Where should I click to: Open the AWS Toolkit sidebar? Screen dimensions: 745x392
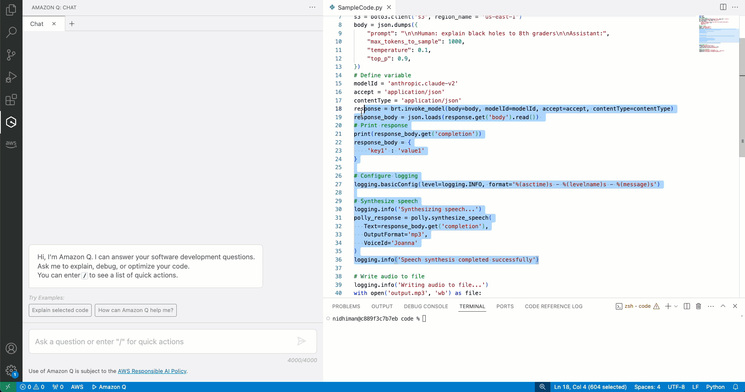tap(11, 144)
